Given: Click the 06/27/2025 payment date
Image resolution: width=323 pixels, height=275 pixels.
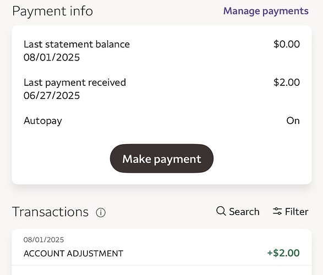Looking at the screenshot, I should [x=52, y=96].
